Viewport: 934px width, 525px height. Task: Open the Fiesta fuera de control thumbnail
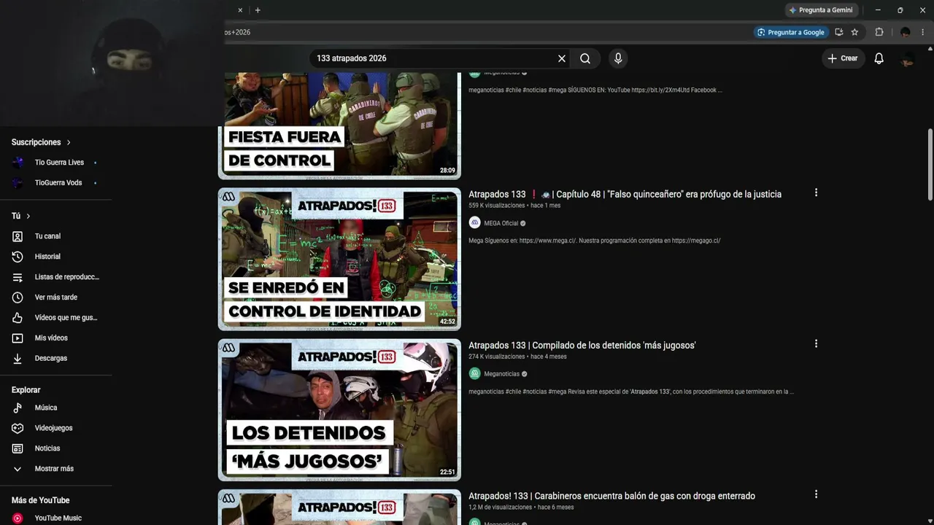(x=339, y=125)
